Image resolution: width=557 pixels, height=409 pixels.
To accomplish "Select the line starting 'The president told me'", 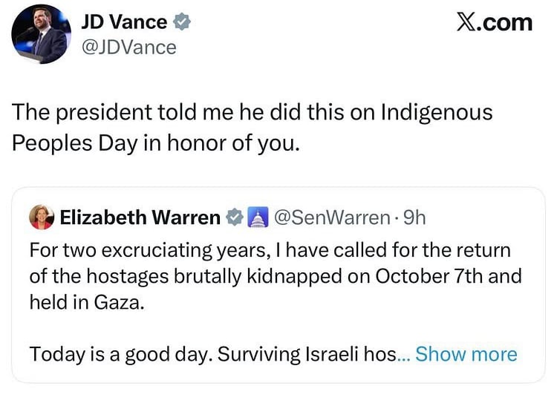I will click(x=253, y=113).
